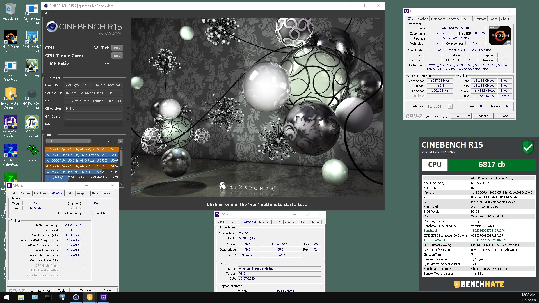Image resolution: width=539 pixels, height=303 pixels.
Task: Open Graphics tab in top-right CPU-Z
Action: 480,19
